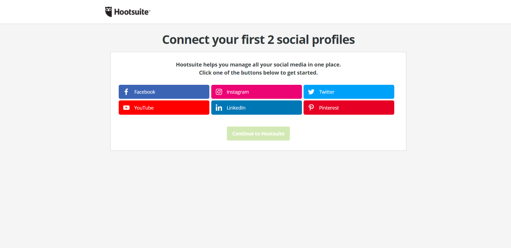Click the Continue to Hootsuite button
511x248 pixels.
[258, 134]
